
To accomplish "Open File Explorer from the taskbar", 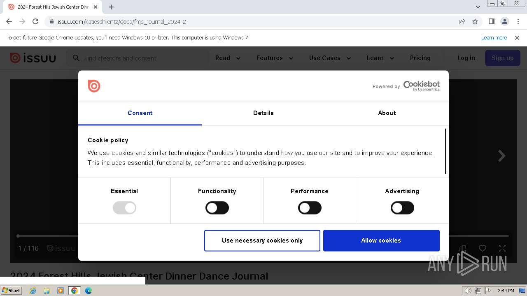I will [x=47, y=291].
